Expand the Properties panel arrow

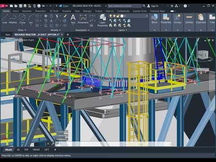click(x=166, y=30)
